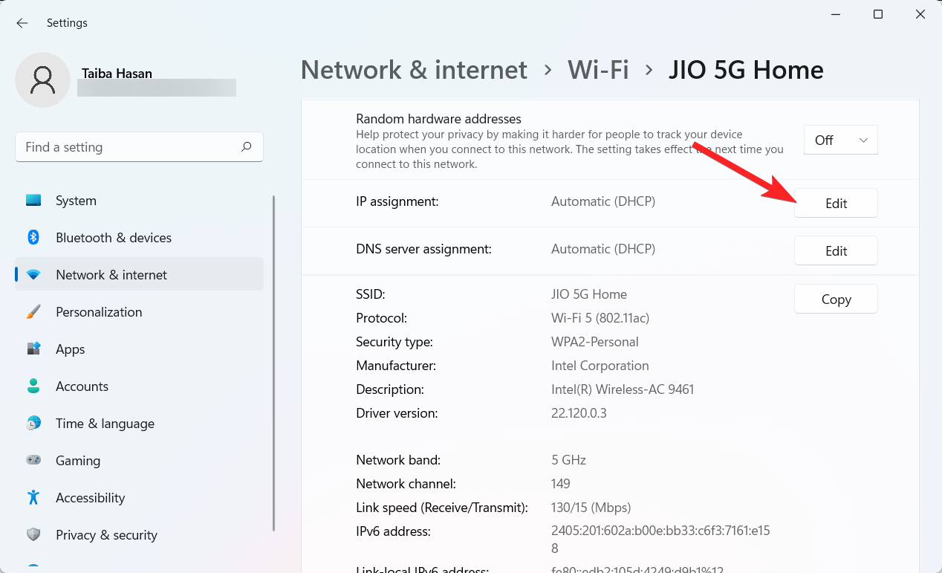
Task: Go back using the back arrow
Action: [x=22, y=23]
